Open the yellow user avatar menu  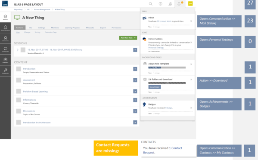(x=190, y=3)
